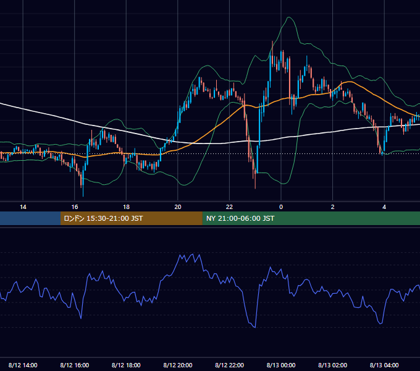Click the 4 hour axis label
Image resolution: width=420 pixels, height=371 pixels.
[384, 207]
